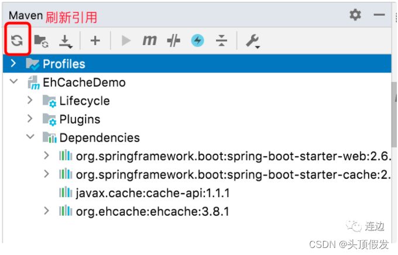Add a Maven project with plus icon

(x=95, y=40)
